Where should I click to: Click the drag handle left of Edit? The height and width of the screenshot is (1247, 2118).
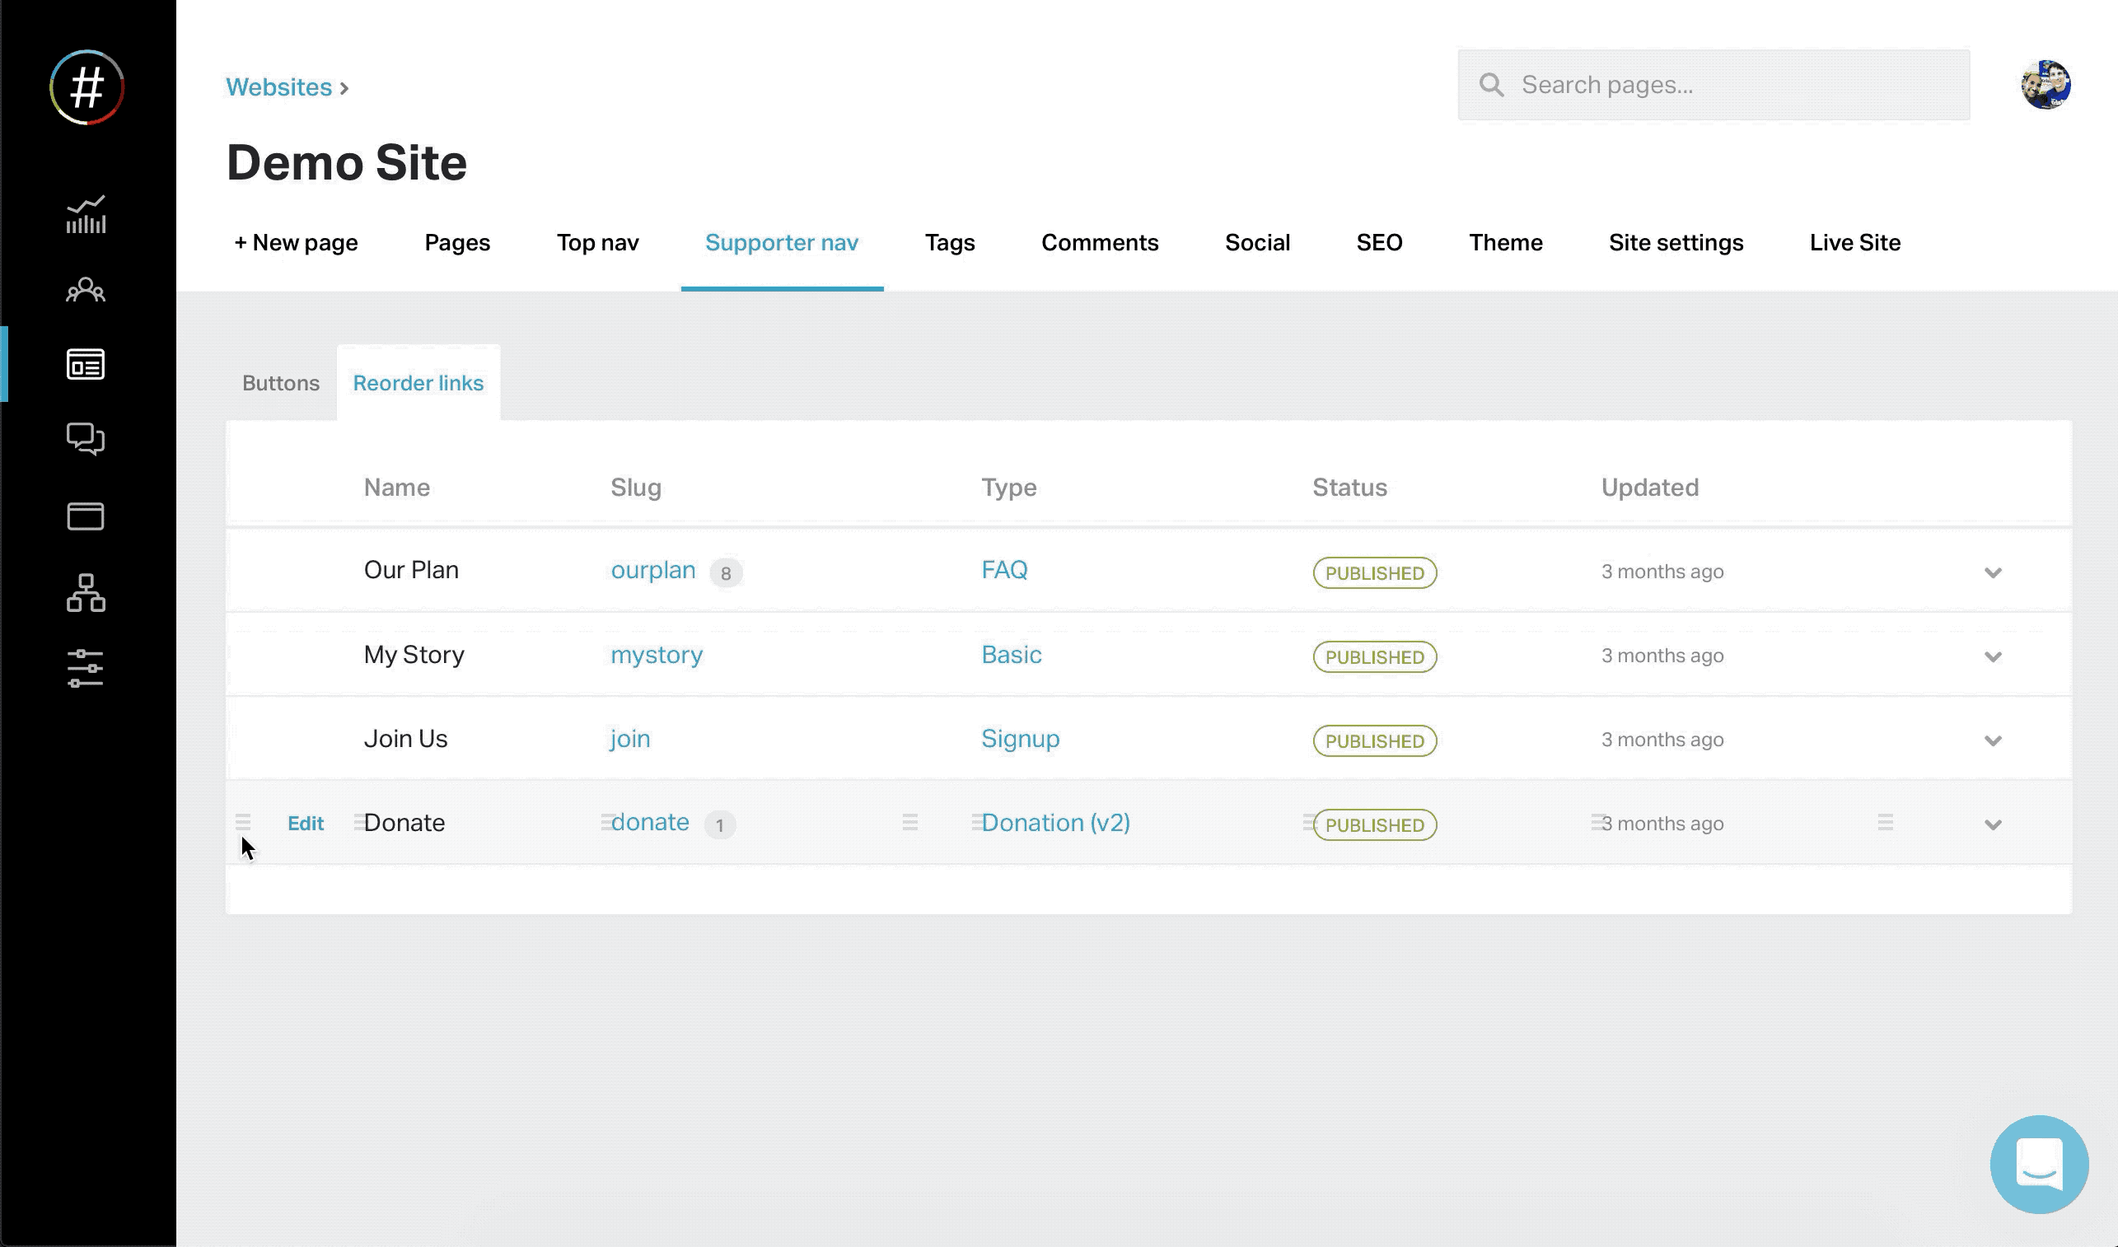click(243, 822)
